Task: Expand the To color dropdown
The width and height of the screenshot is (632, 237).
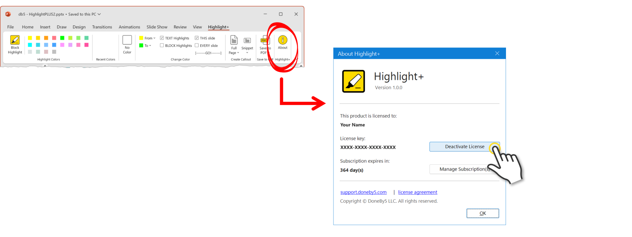Action: [x=150, y=45]
